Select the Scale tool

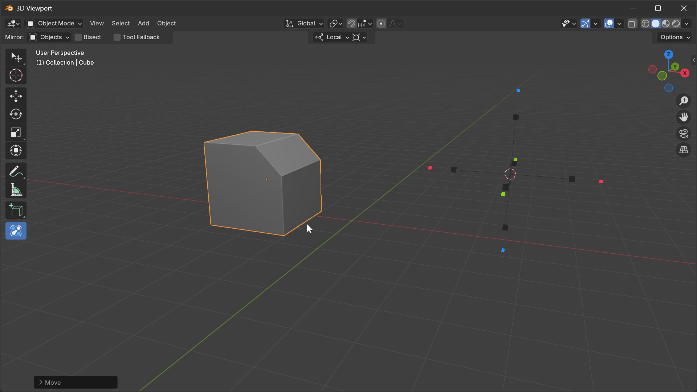pos(16,132)
